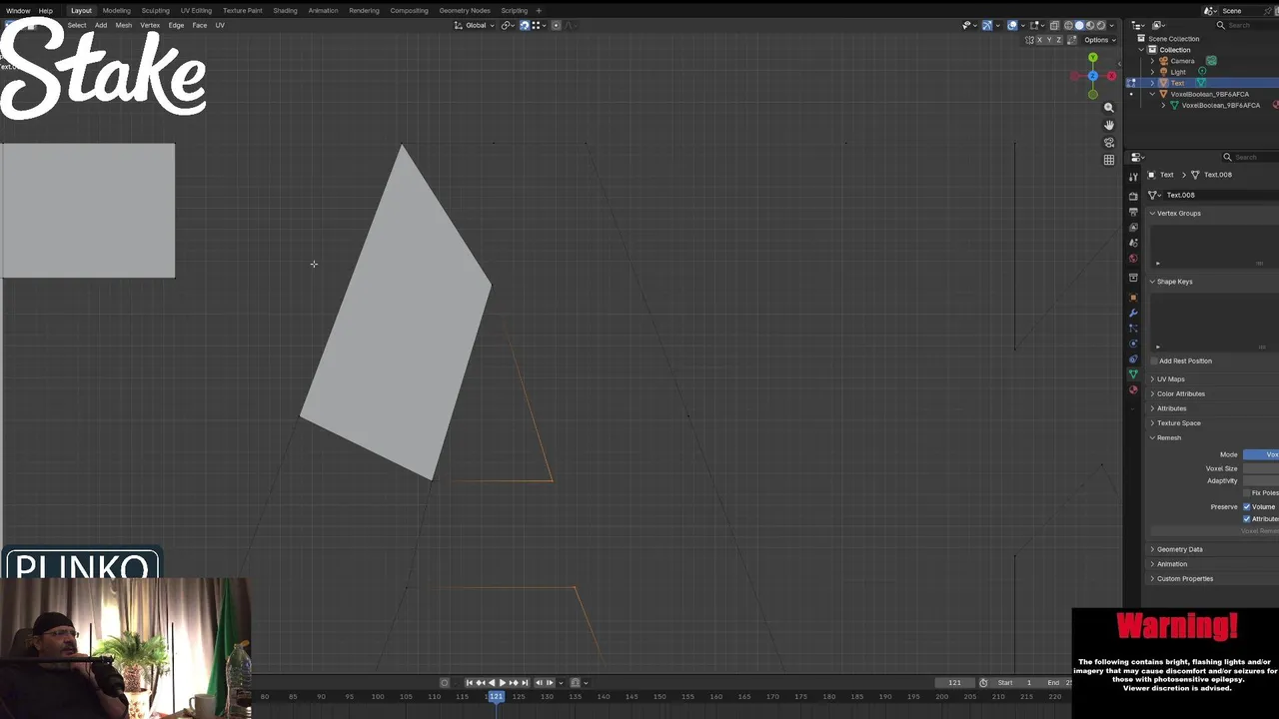Screen dimensions: 1279x719
Task: Adjust the Voxel Size field
Action: tap(1261, 468)
